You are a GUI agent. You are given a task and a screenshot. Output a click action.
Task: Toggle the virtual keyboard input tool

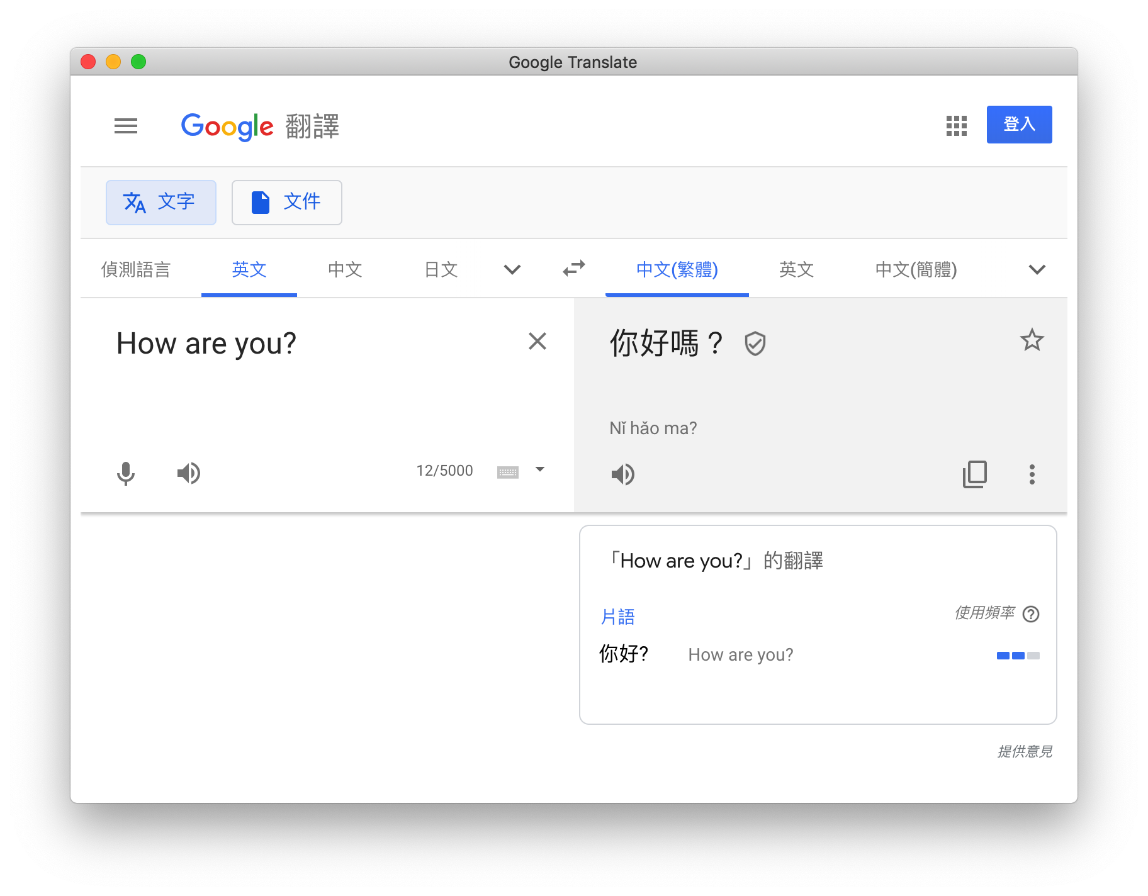pos(507,472)
